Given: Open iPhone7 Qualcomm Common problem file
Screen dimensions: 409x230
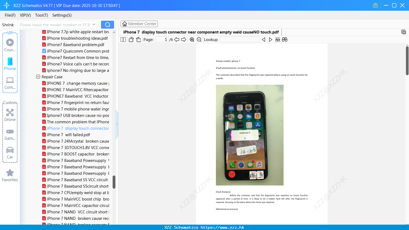Looking at the screenshot, I should click(x=75, y=51).
